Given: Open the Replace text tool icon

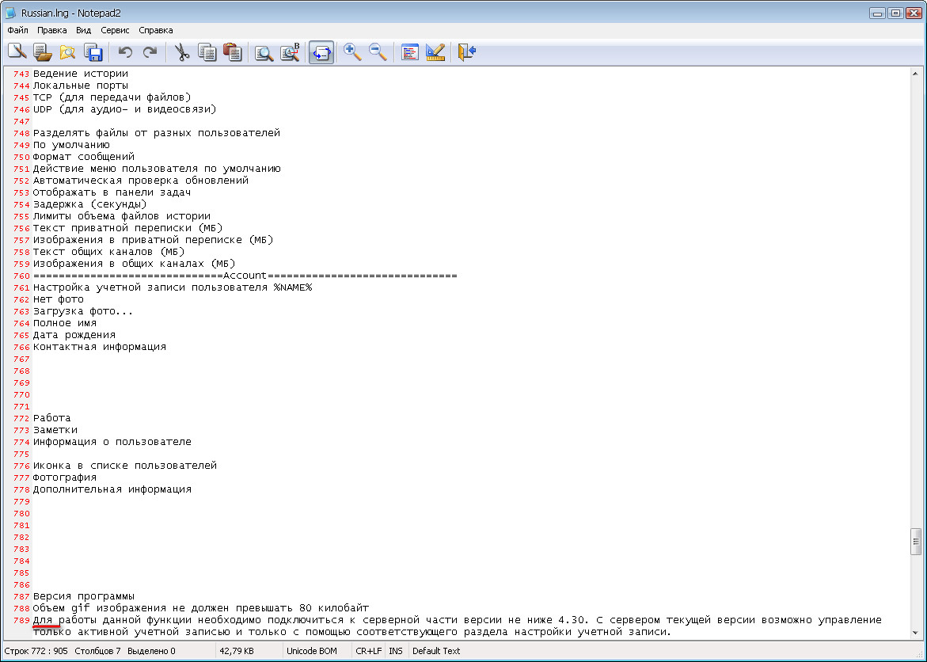Looking at the screenshot, I should click(x=290, y=52).
